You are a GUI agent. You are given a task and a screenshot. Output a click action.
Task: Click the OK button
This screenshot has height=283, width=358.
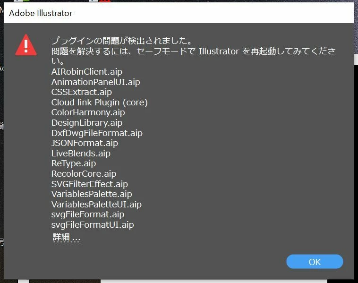pos(315,262)
